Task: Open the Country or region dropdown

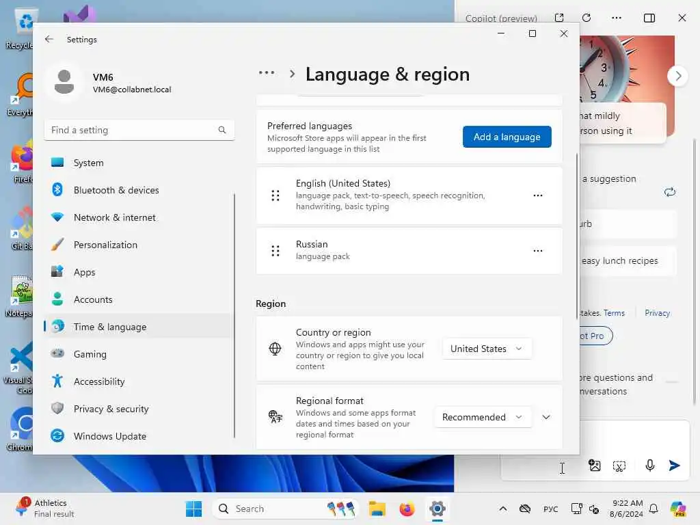Action: coord(487,349)
